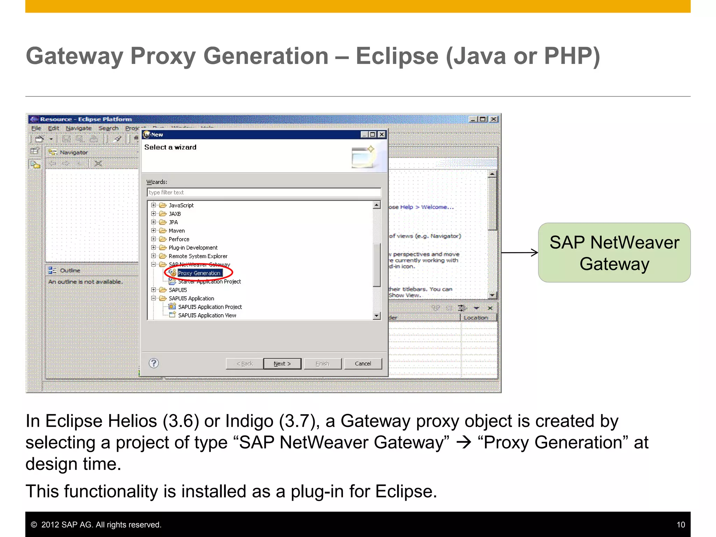Open the Navigate menu in Eclipse

click(x=79, y=128)
